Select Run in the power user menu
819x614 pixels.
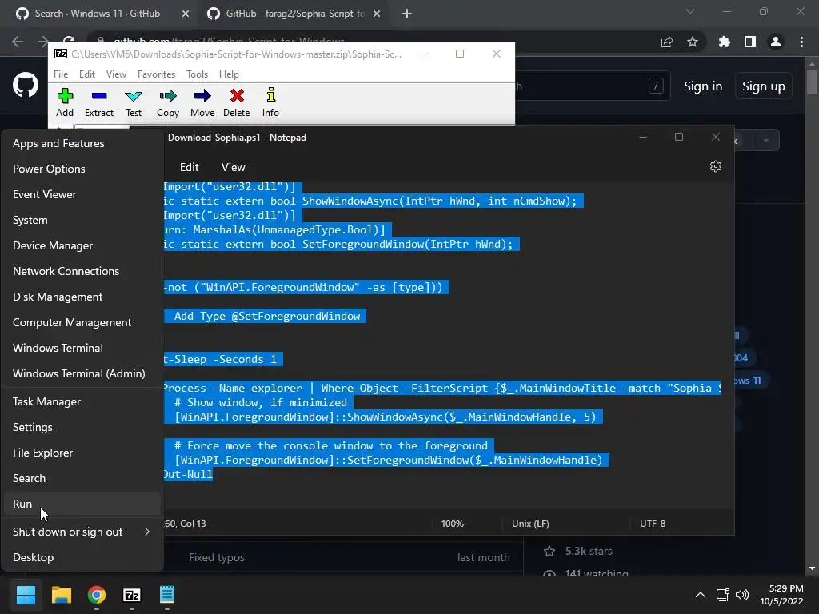coord(82,504)
